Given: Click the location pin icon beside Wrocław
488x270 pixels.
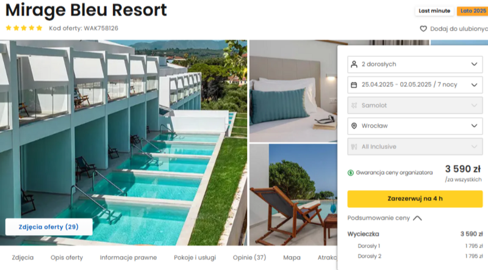Looking at the screenshot, I should tap(354, 126).
